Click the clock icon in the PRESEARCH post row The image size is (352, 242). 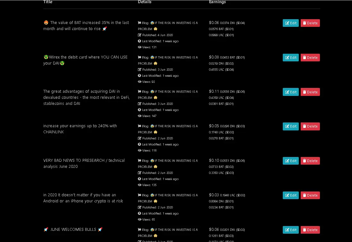pos(139,179)
